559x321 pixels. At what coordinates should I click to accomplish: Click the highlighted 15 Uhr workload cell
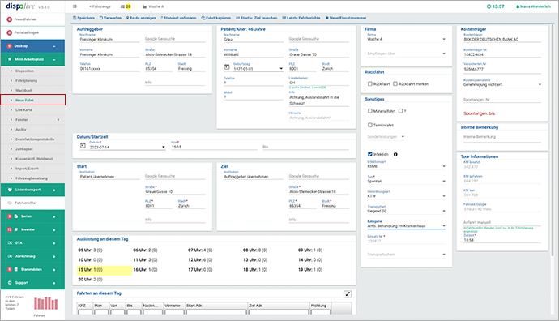[104, 270]
